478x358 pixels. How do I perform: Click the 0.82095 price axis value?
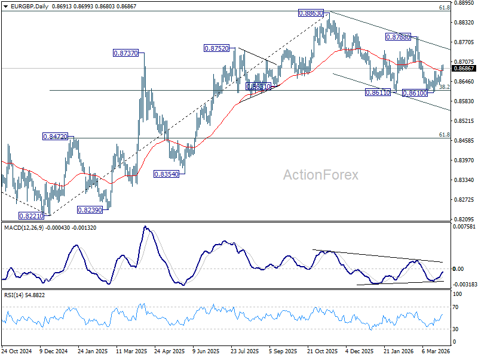click(x=464, y=219)
